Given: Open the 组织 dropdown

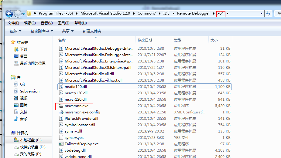Looking at the screenshot, I should click(x=15, y=31).
